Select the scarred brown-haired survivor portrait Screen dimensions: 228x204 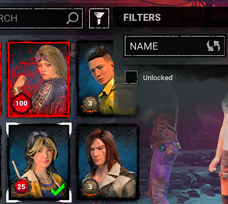108,162
